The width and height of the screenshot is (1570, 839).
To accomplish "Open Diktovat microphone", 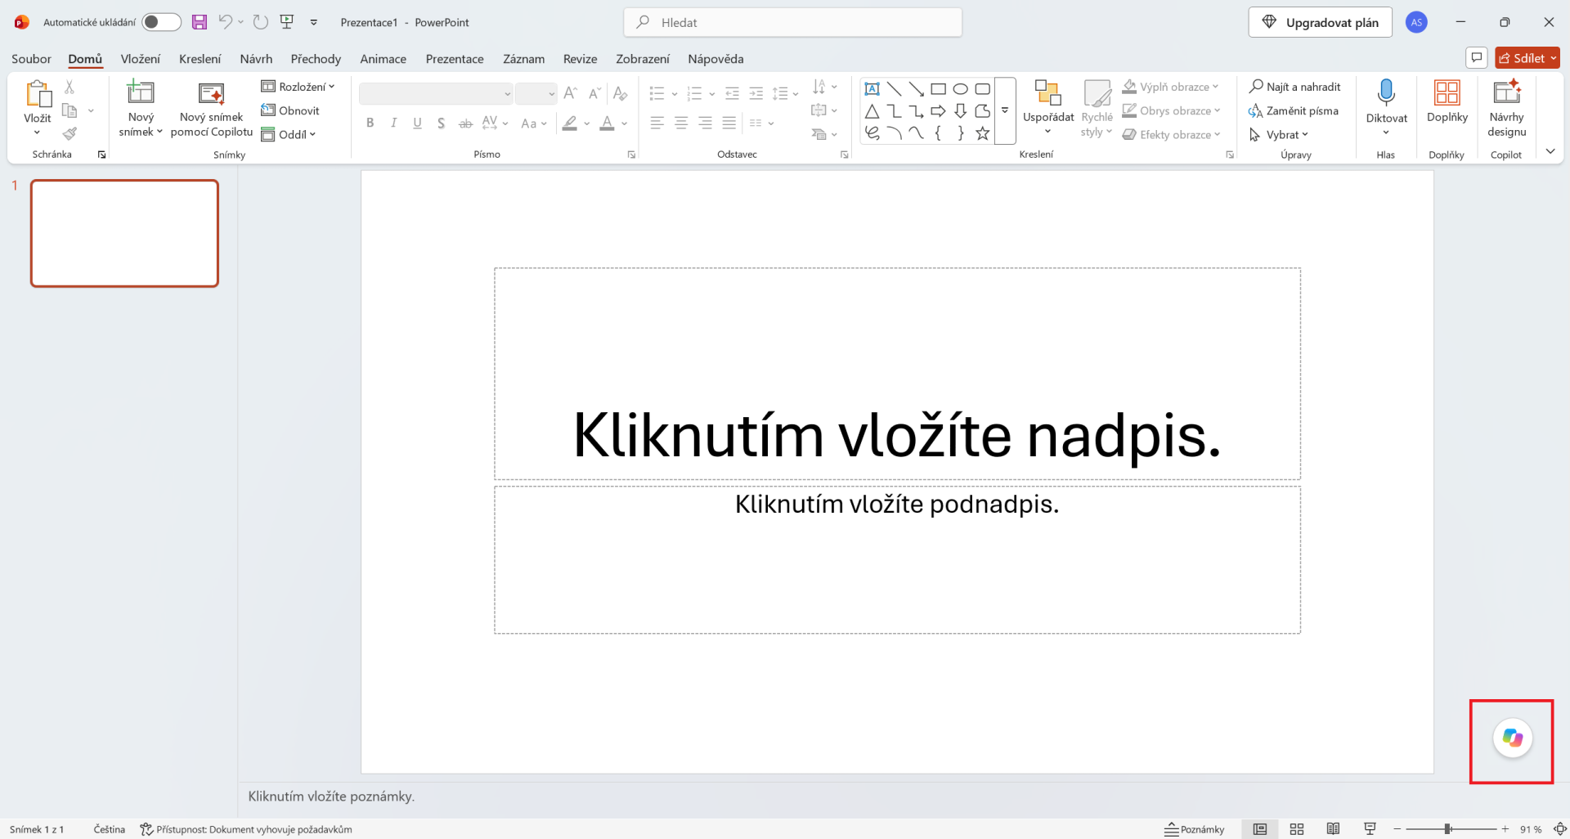I will [x=1386, y=106].
